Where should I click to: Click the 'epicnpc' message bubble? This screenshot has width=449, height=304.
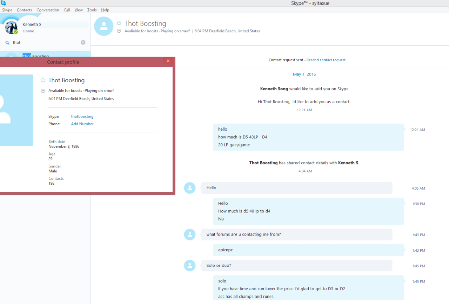tap(309, 250)
